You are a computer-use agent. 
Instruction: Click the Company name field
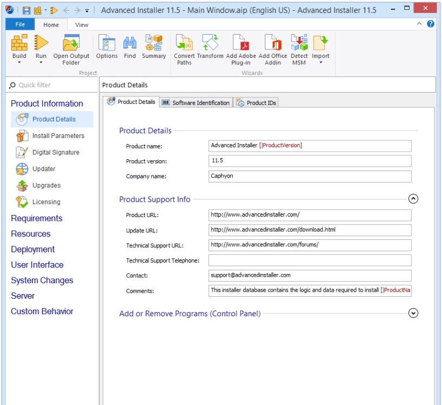click(x=310, y=176)
